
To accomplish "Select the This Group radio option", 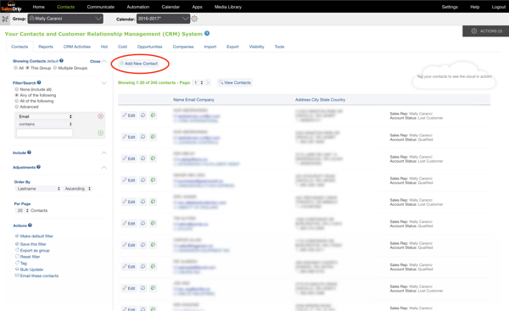I will [x=28, y=68].
